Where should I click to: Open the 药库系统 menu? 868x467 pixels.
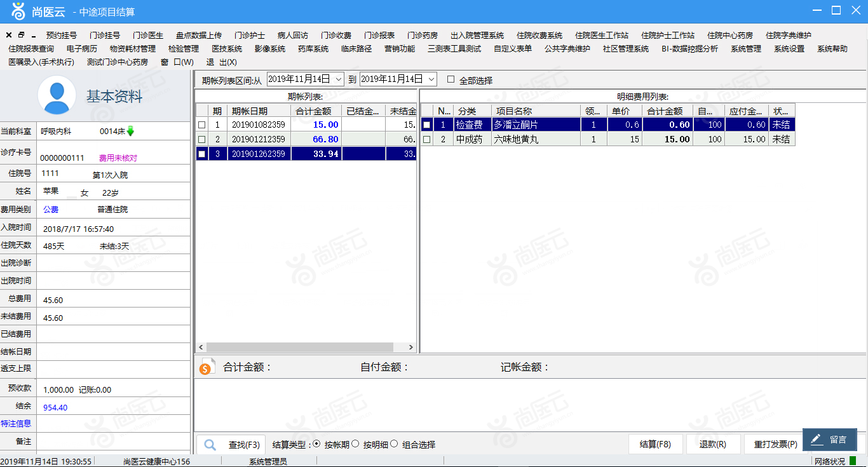click(x=313, y=49)
